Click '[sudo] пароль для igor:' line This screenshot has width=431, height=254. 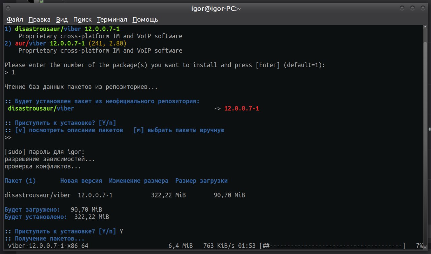point(44,152)
